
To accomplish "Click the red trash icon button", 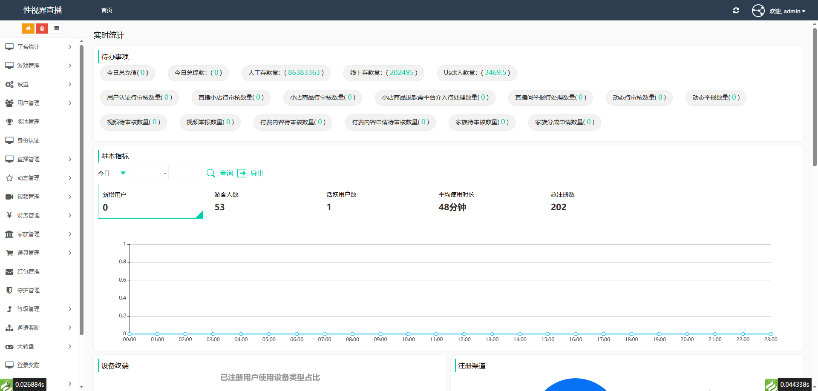I will click(42, 29).
